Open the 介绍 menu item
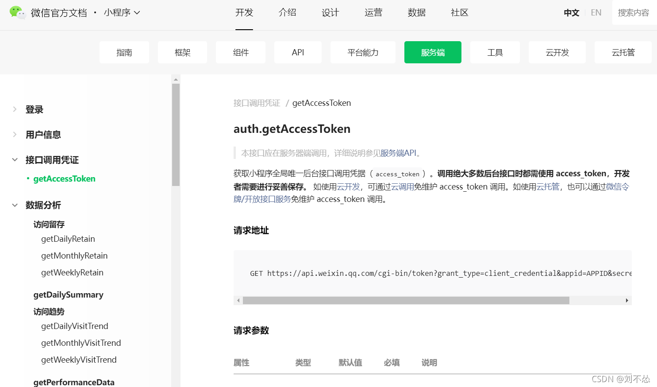657x387 pixels. pyautogui.click(x=288, y=13)
